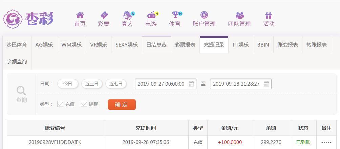Select the 余额查询 tab
The image size is (340, 149).
17,62
